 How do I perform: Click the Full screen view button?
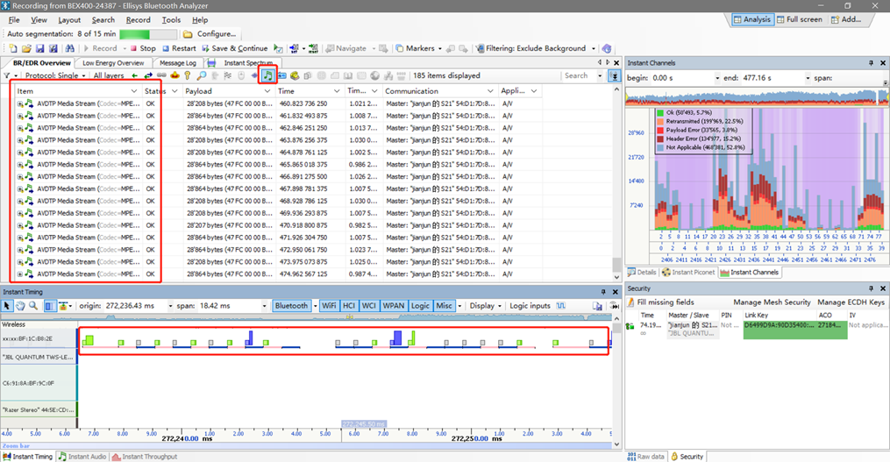pos(799,19)
